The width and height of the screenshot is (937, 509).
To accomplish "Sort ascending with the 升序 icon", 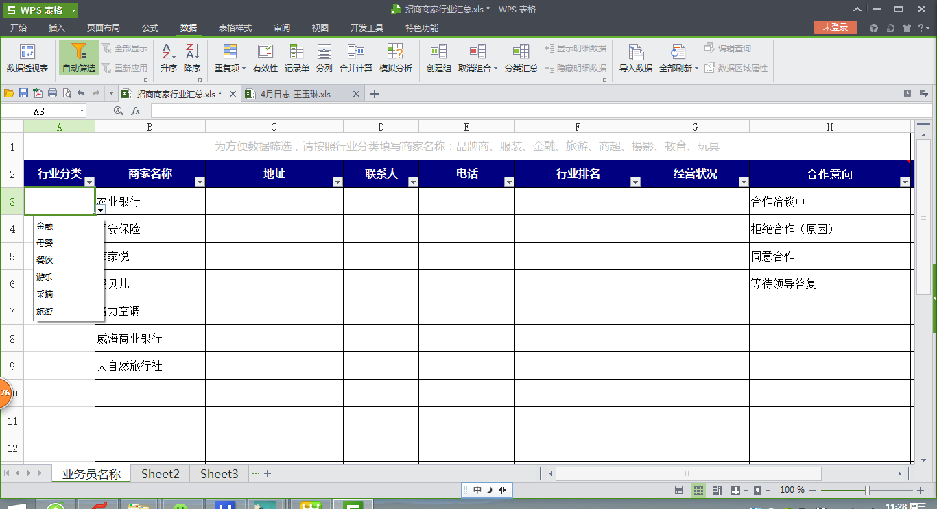I will [x=169, y=58].
